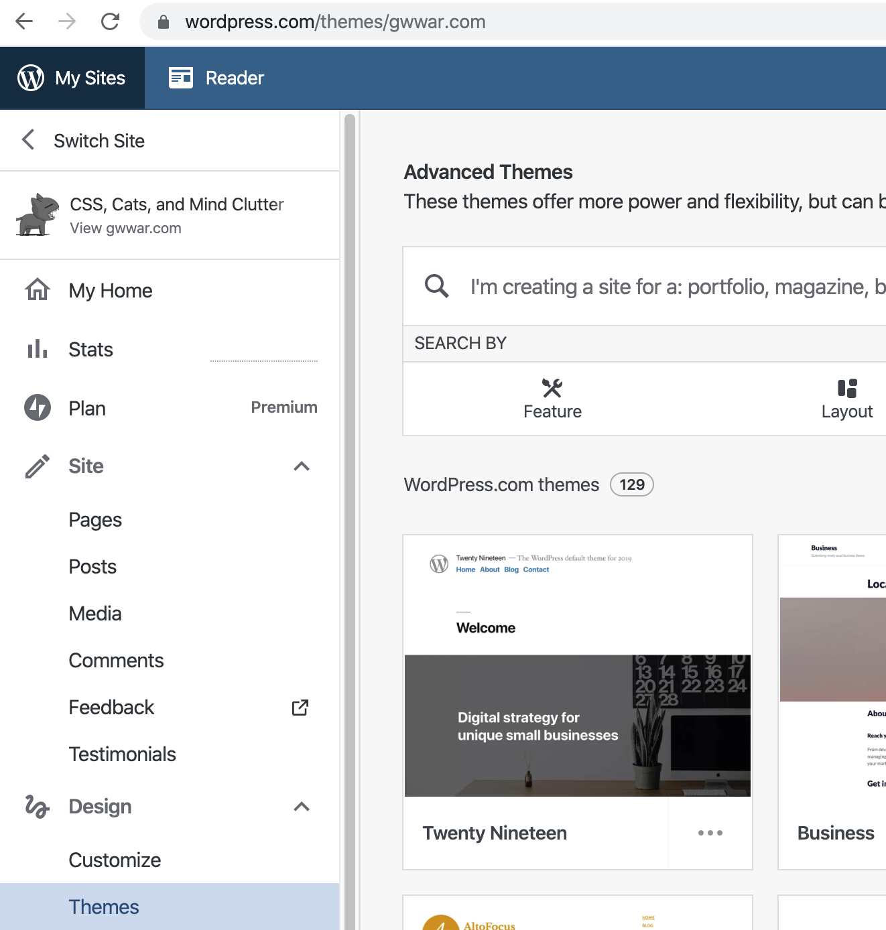The height and width of the screenshot is (930, 886).
Task: Open the Reader tab
Action: pos(216,78)
